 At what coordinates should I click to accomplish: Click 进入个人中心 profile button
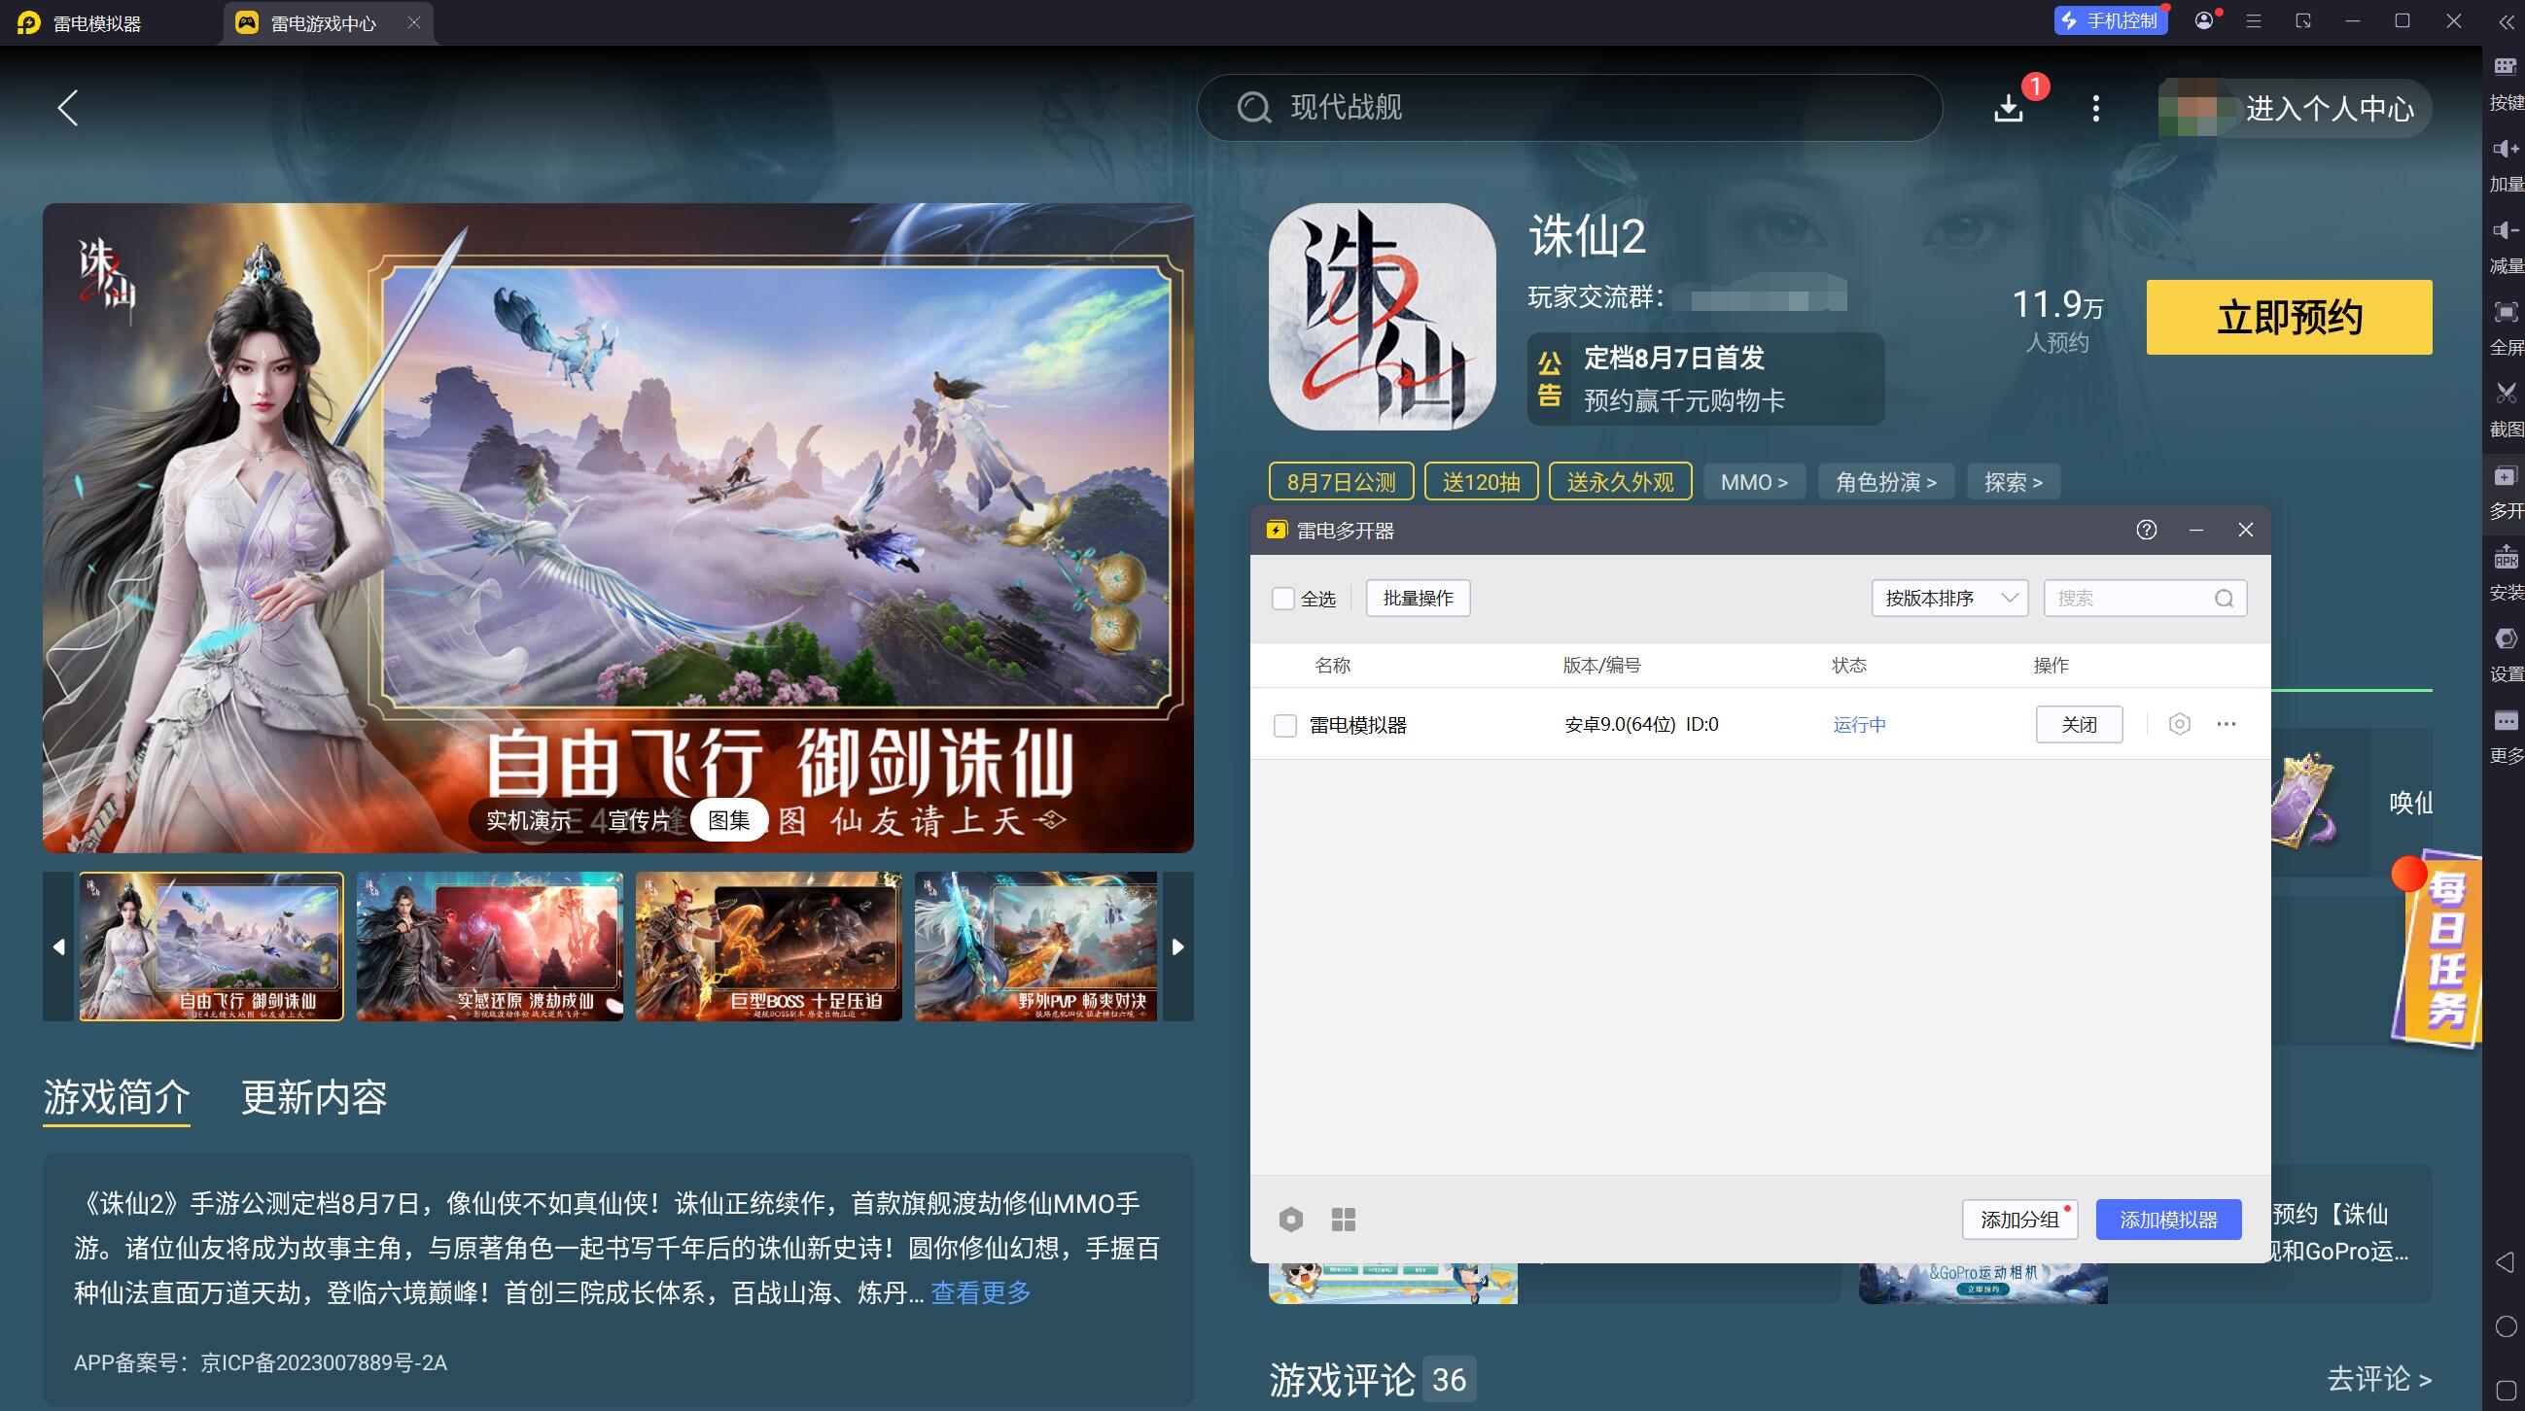pos(2295,108)
